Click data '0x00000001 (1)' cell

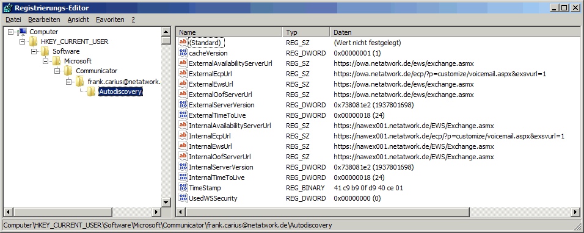pyautogui.click(x=357, y=53)
